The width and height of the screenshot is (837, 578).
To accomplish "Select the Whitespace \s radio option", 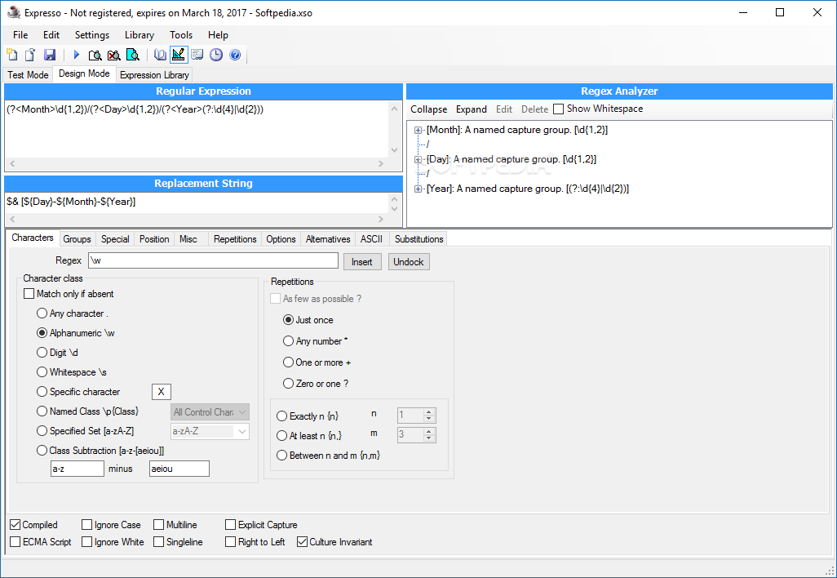I will [x=42, y=371].
